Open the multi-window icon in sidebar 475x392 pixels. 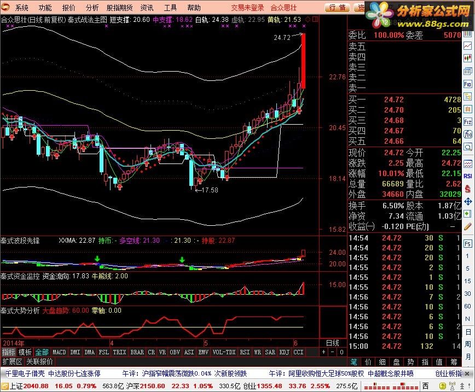[468, 72]
